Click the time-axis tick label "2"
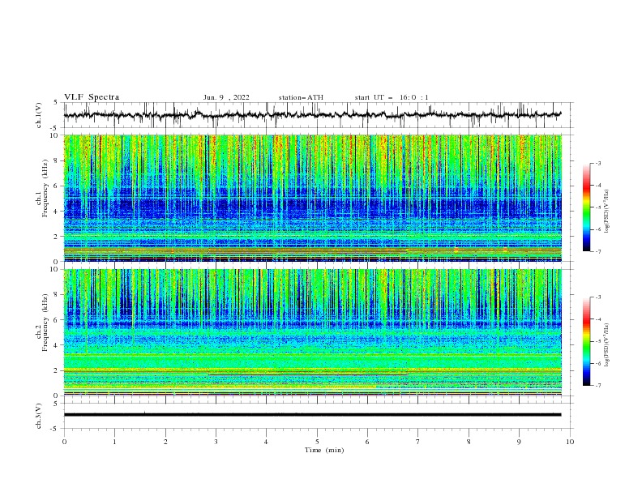 coord(165,442)
